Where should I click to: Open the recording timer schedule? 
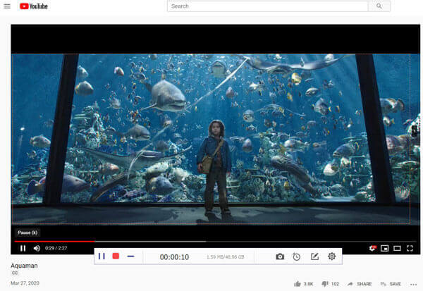tap(297, 256)
